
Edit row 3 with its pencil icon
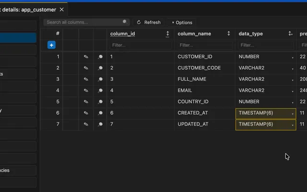point(86,79)
